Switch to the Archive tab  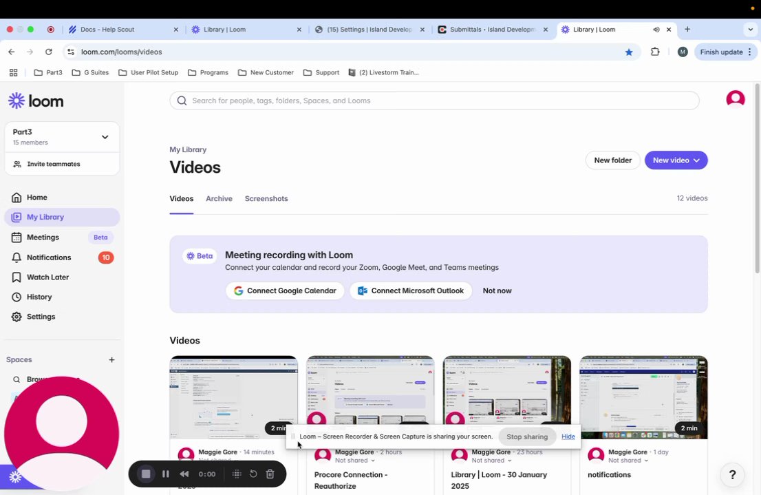(x=219, y=199)
